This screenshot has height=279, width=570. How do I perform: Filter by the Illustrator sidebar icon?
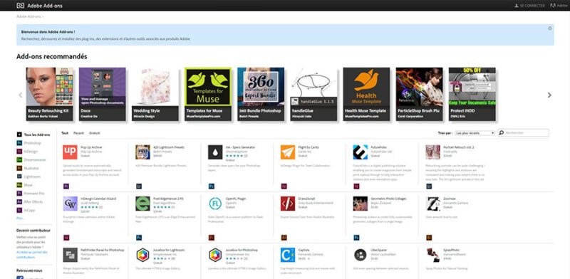(x=19, y=168)
